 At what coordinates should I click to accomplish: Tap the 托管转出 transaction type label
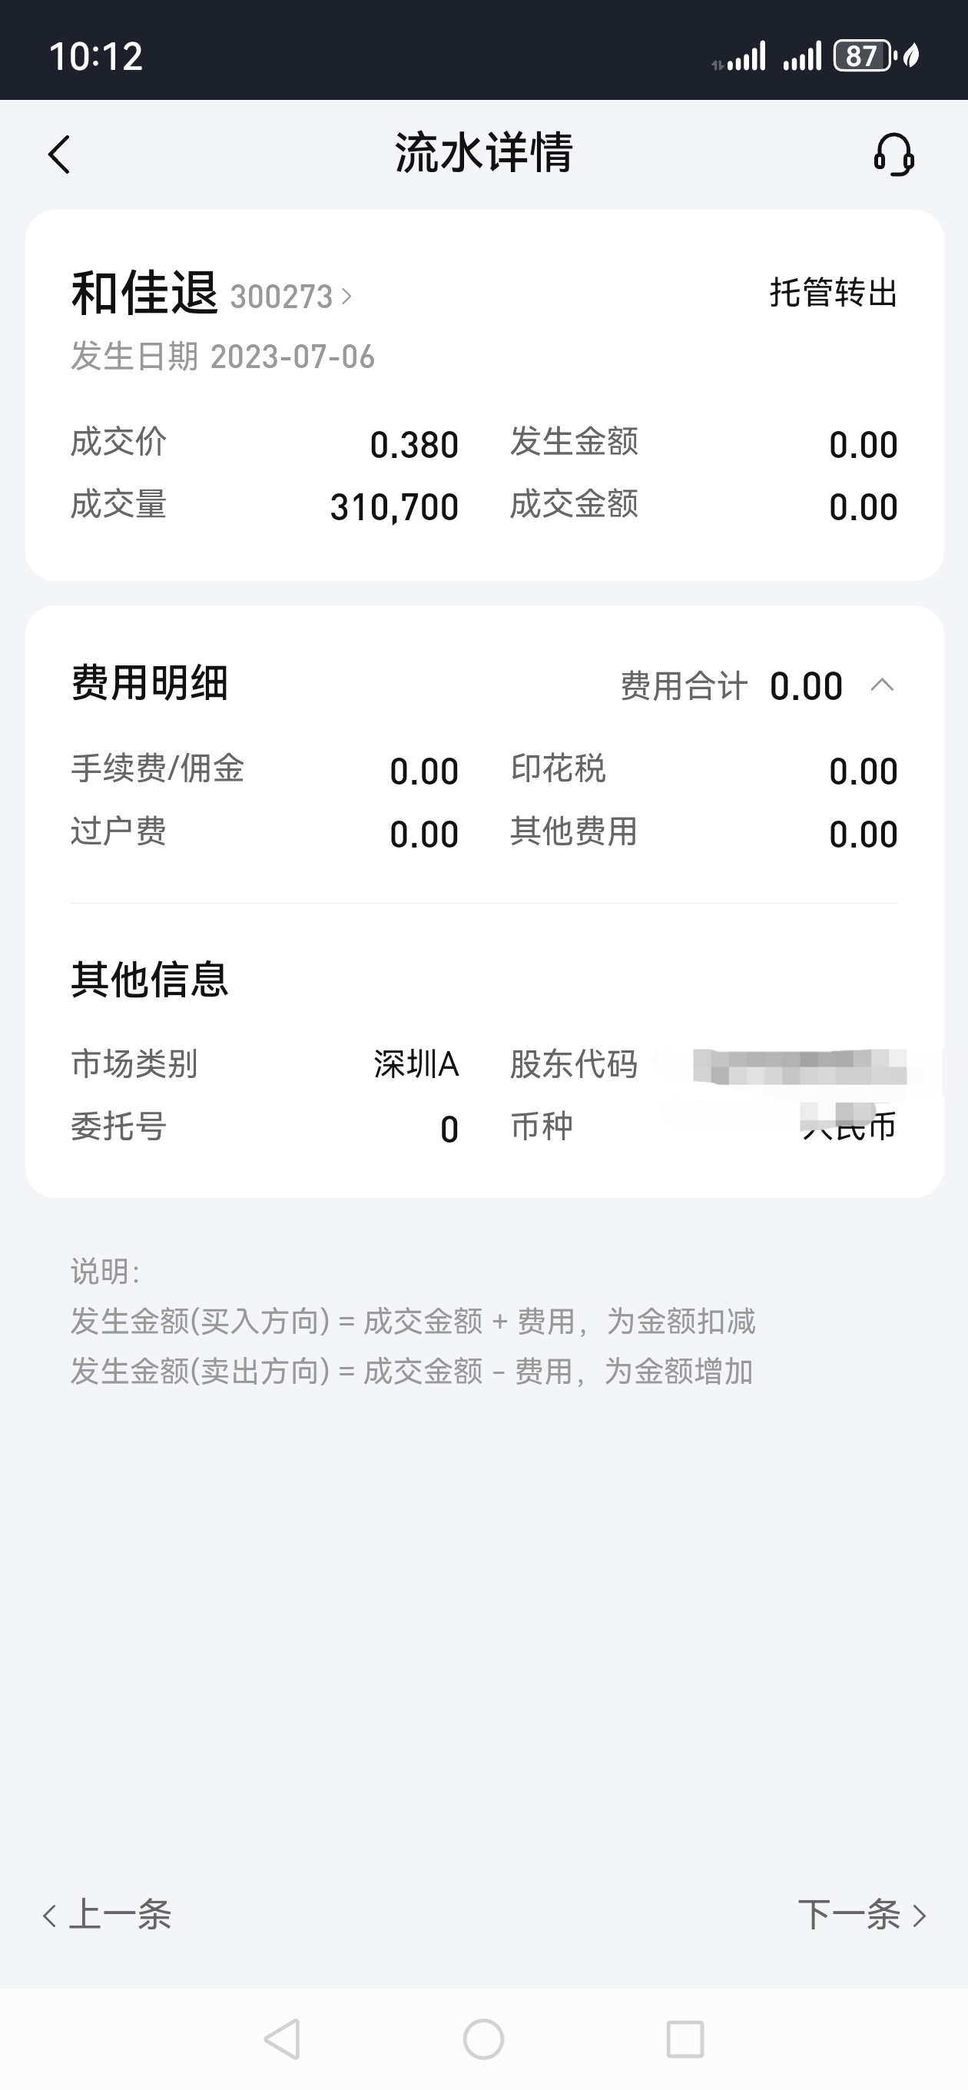[834, 293]
